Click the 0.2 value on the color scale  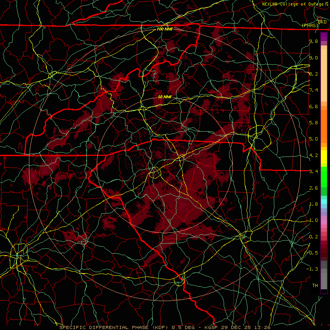tap(313, 237)
